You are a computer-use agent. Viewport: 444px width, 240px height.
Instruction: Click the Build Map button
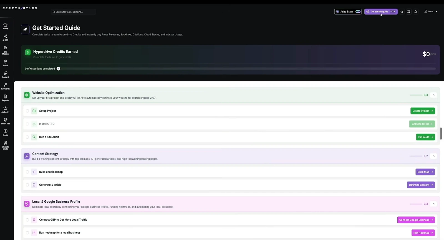(x=425, y=172)
